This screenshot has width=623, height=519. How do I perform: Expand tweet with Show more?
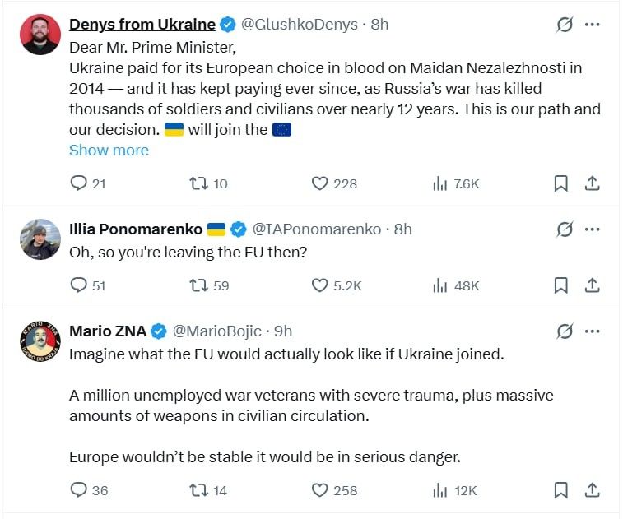click(x=109, y=151)
